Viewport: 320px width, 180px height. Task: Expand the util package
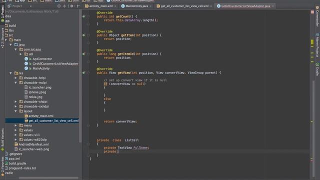point(20,54)
